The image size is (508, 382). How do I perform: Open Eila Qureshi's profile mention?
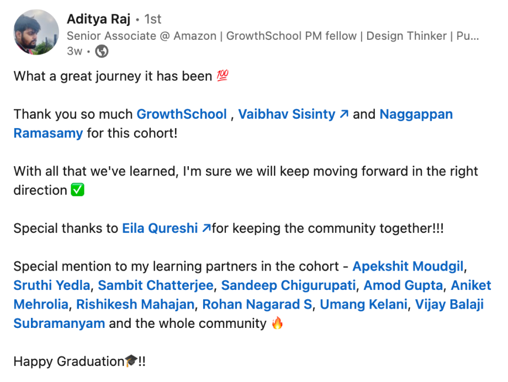160,228
